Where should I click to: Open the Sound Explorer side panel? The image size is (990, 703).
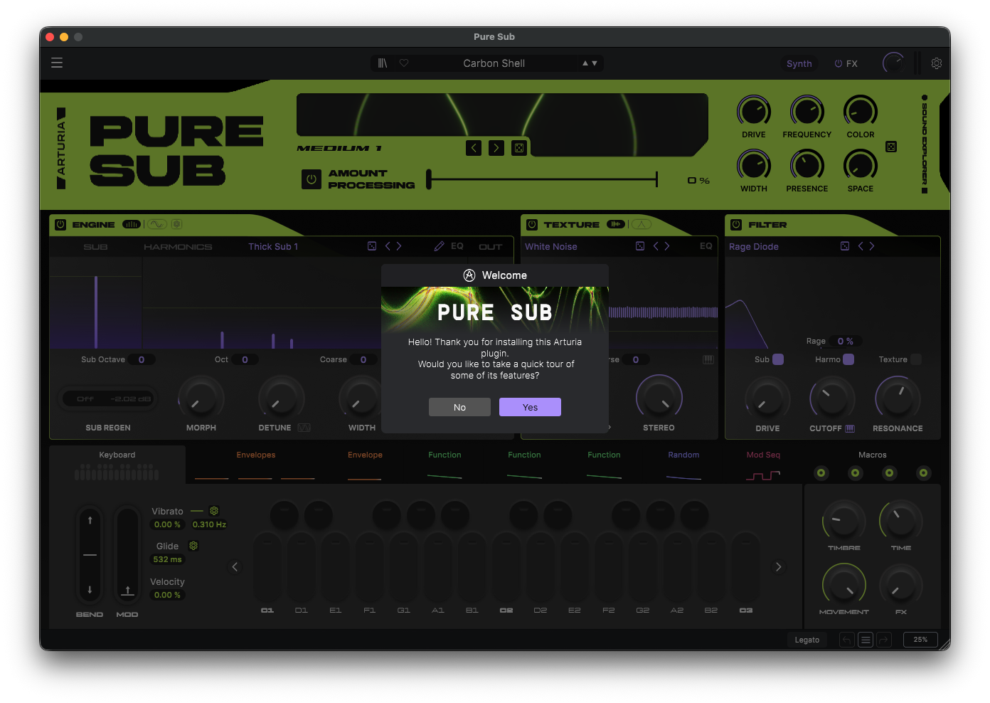[x=925, y=144]
